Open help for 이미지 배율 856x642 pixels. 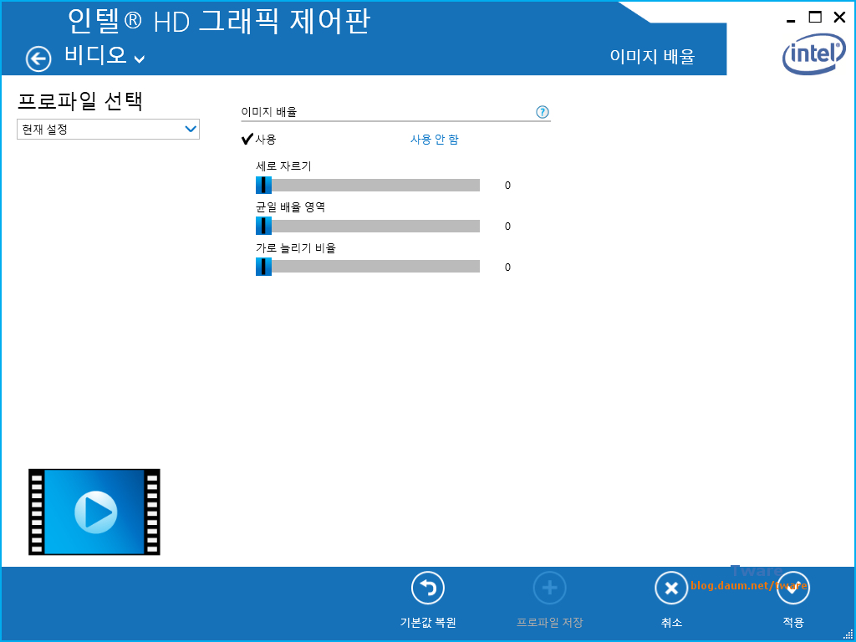click(x=542, y=113)
